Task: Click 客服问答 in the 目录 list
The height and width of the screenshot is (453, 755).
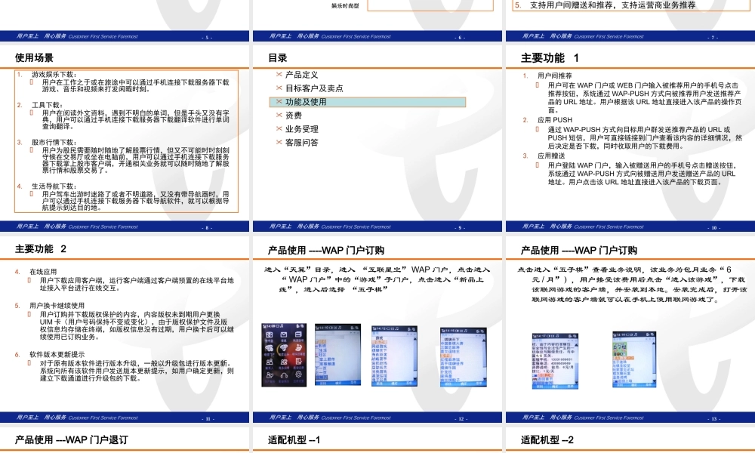Action: 301,143
